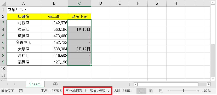Viewport: 217px width, 95px height.
Task: Click sales value 427,196
Action: click(54, 62)
